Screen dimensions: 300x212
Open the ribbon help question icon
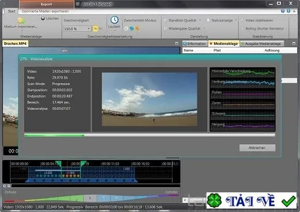[x=283, y=11]
